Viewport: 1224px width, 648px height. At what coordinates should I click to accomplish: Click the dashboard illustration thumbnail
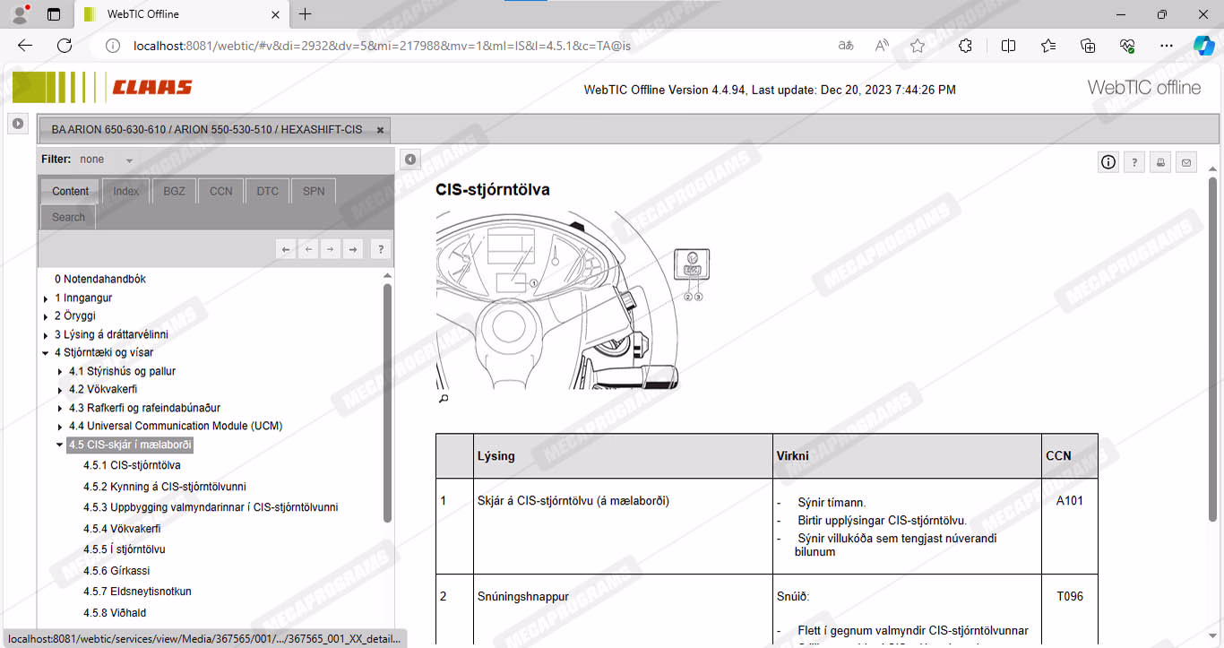[557, 300]
